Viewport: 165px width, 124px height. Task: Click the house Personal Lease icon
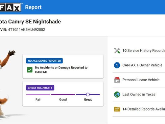(117, 80)
